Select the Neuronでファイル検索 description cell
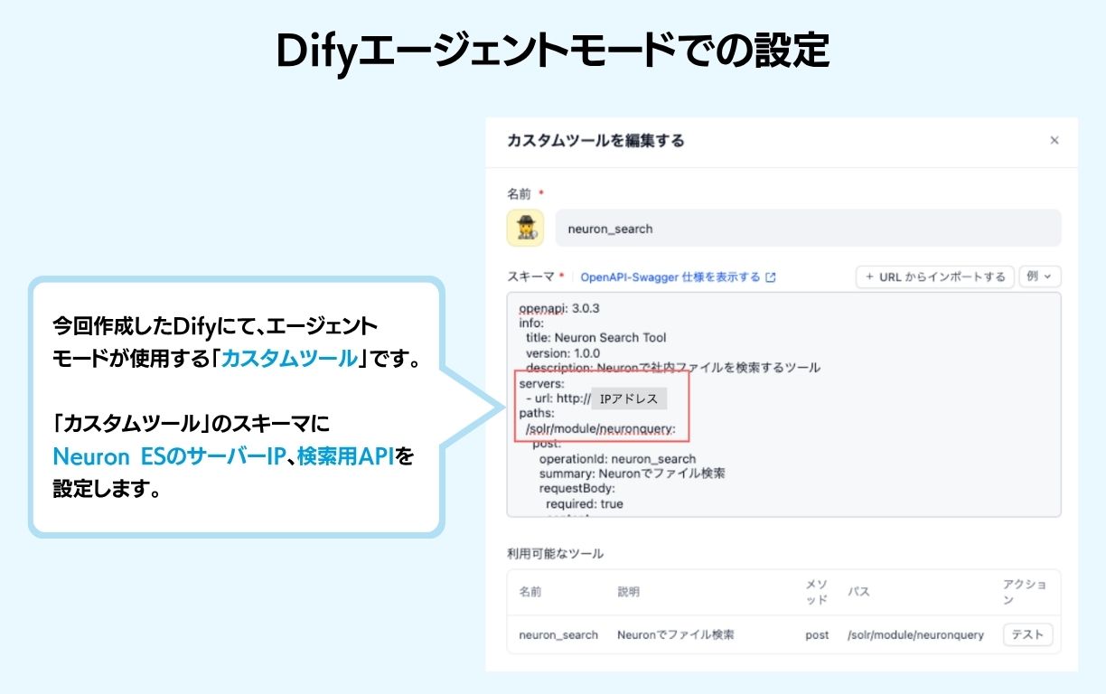 point(676,635)
